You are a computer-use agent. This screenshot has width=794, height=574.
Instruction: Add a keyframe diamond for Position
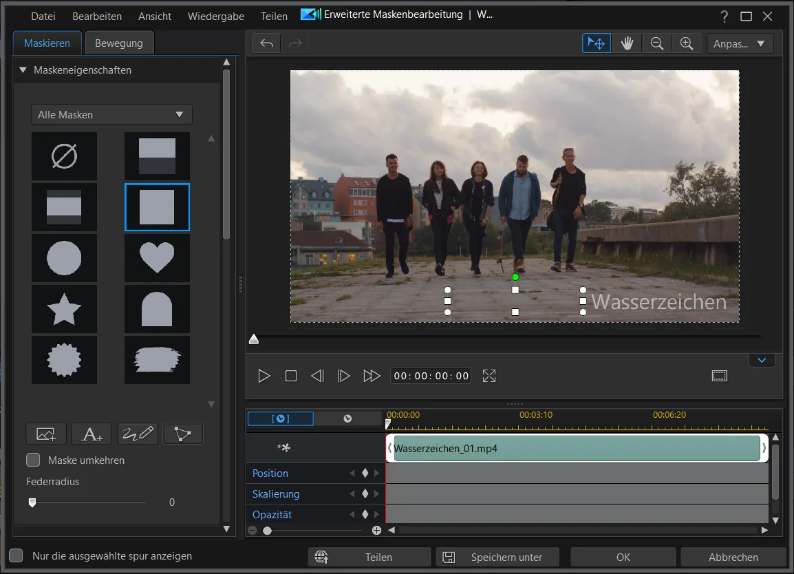[365, 474]
